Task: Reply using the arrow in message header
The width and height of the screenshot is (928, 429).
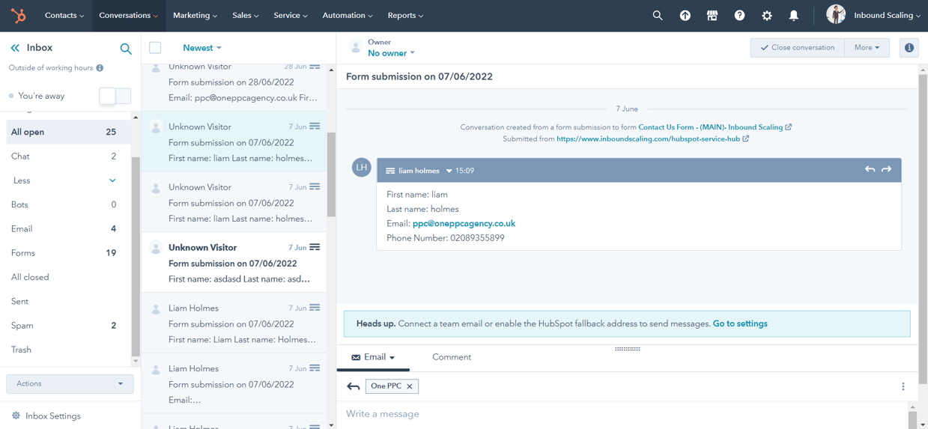Action: pyautogui.click(x=870, y=170)
